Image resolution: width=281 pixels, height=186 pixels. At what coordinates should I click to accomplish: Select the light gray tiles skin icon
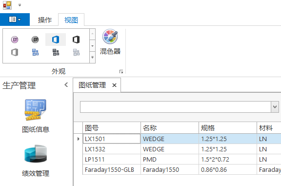pyautogui.click(x=76, y=52)
